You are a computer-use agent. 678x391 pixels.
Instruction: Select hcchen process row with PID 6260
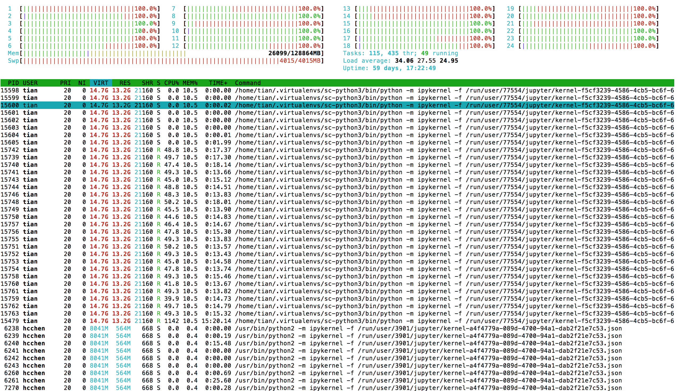click(x=337, y=373)
